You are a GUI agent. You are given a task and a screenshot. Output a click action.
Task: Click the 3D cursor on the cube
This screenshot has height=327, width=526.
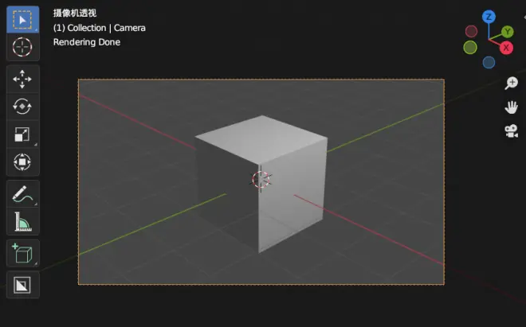click(x=261, y=180)
